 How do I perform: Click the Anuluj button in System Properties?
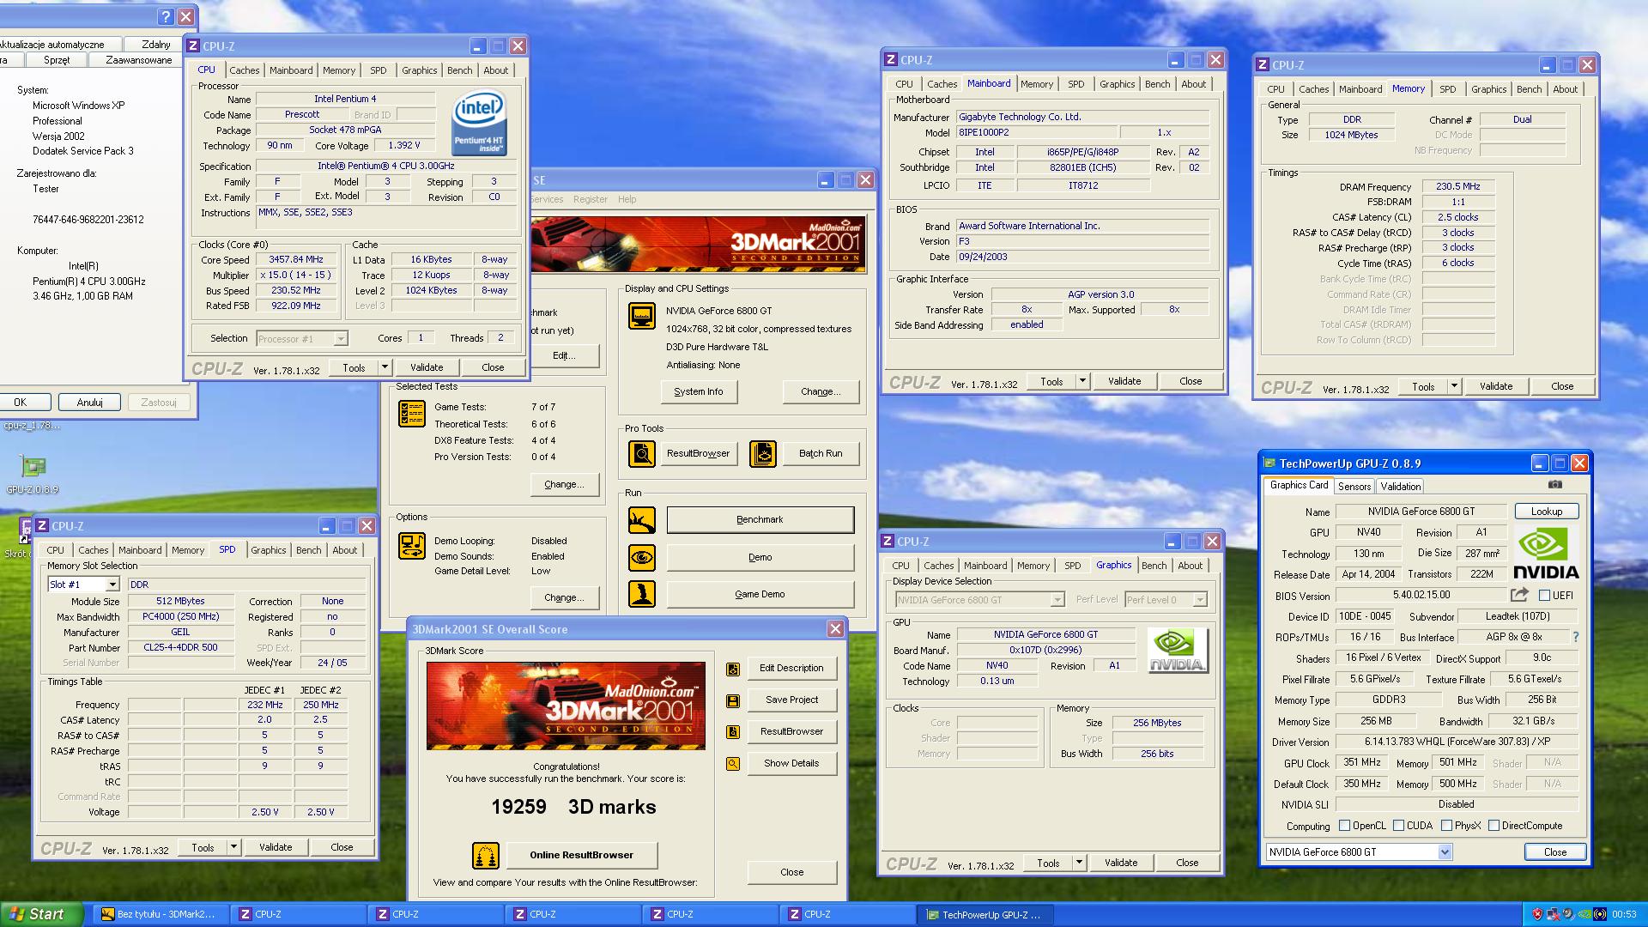pos(90,403)
